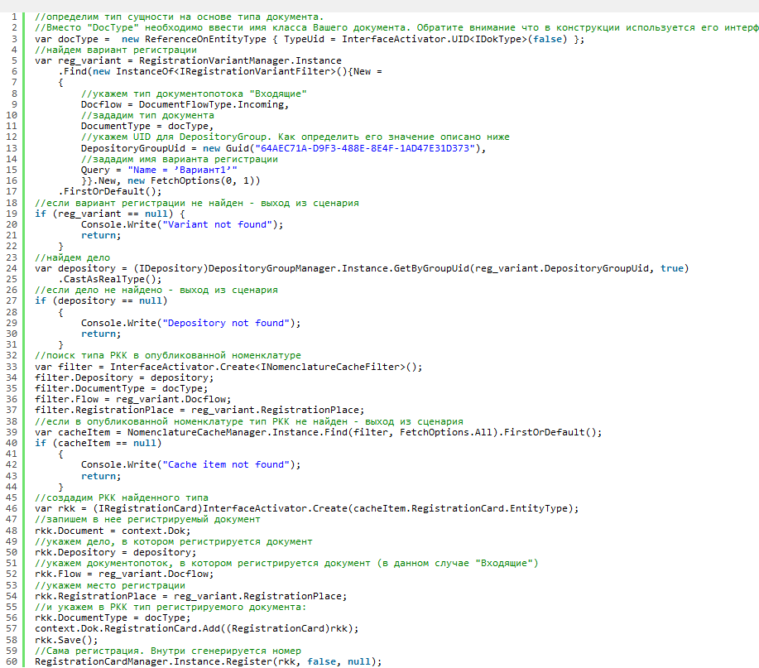Click 'rkk.Depository = depository;' line

tap(116, 553)
